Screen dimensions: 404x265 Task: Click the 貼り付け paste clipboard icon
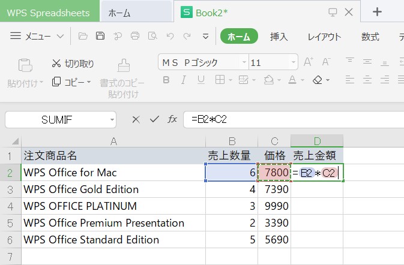click(x=25, y=65)
